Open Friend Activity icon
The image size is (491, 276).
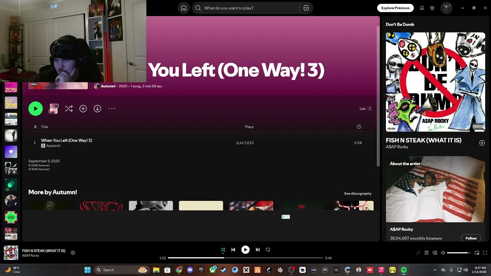tap(432, 8)
